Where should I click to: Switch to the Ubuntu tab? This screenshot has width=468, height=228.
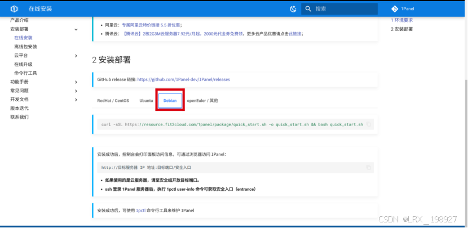pyautogui.click(x=146, y=100)
